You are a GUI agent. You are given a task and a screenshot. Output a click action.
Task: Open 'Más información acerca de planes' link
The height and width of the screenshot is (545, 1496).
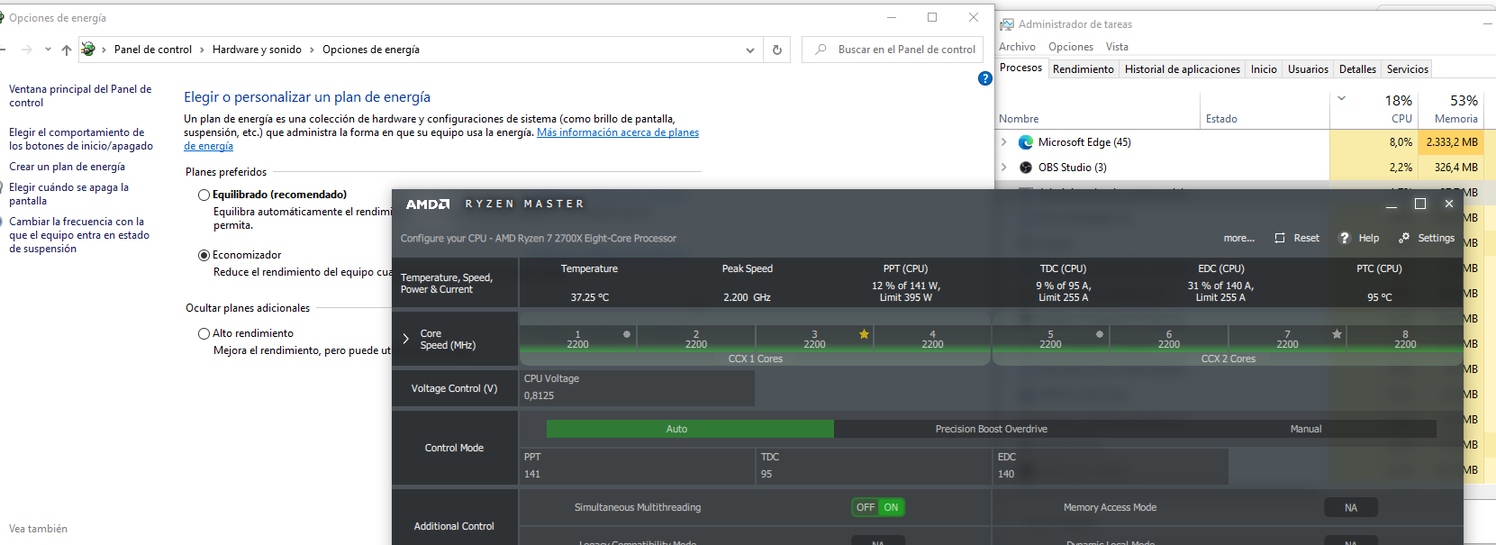point(618,132)
